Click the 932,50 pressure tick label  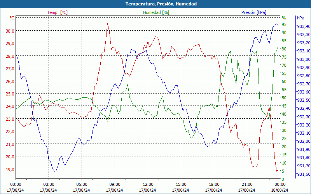point(304,100)
